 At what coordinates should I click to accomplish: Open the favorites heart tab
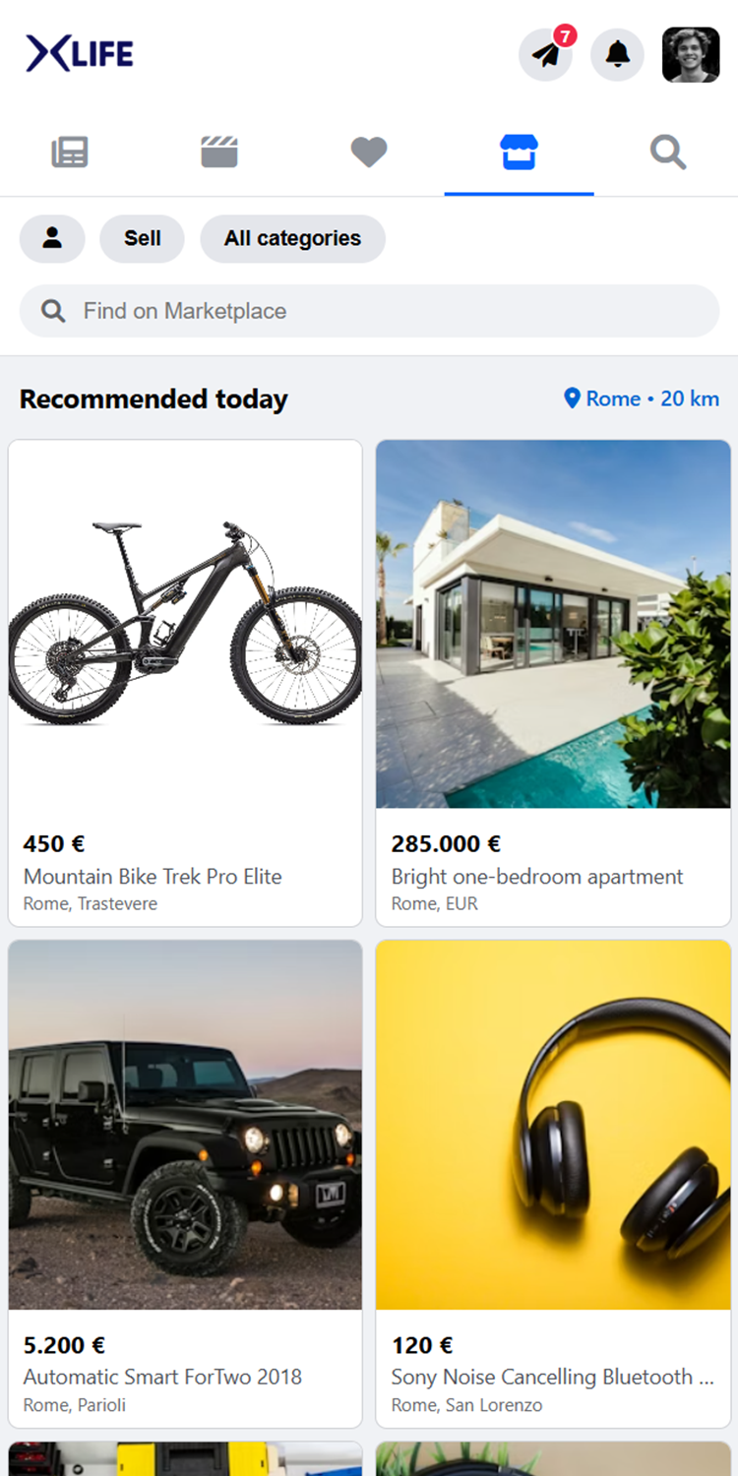pos(369,153)
